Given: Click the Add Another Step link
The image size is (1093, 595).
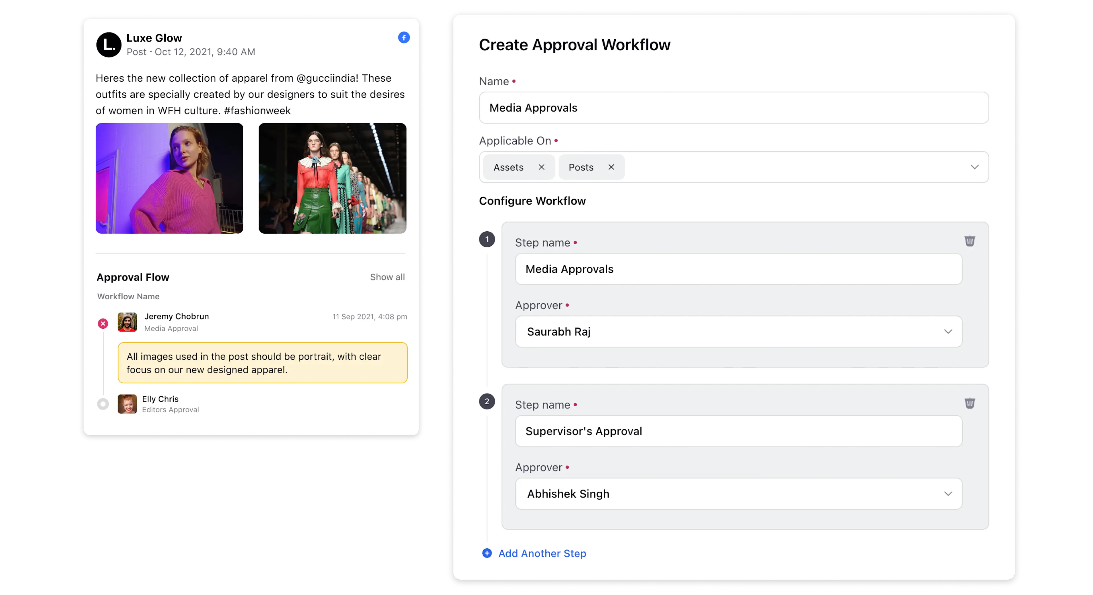Looking at the screenshot, I should (542, 553).
